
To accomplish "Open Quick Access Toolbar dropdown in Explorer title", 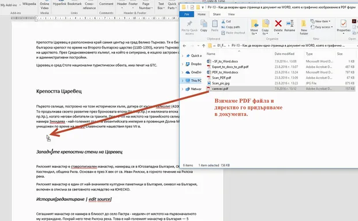I will coord(203,8).
